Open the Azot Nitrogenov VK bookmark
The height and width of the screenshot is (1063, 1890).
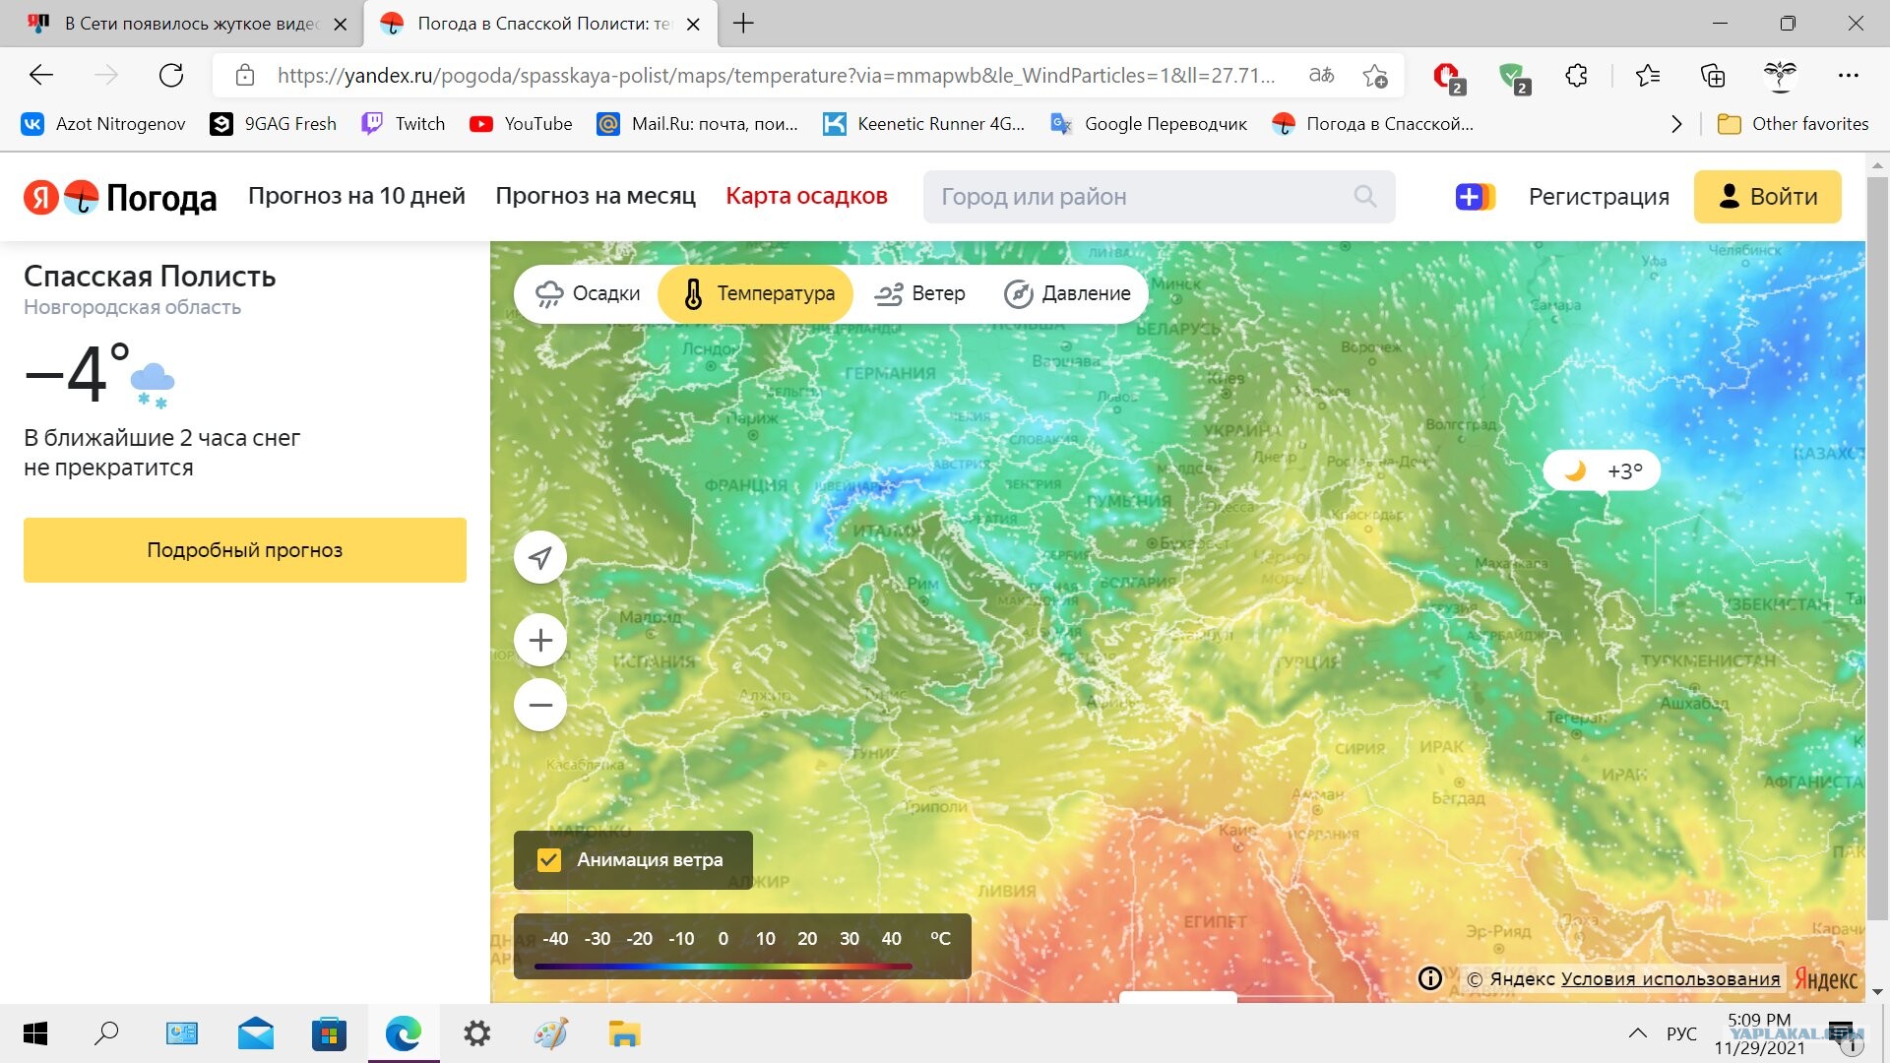pyautogui.click(x=103, y=124)
